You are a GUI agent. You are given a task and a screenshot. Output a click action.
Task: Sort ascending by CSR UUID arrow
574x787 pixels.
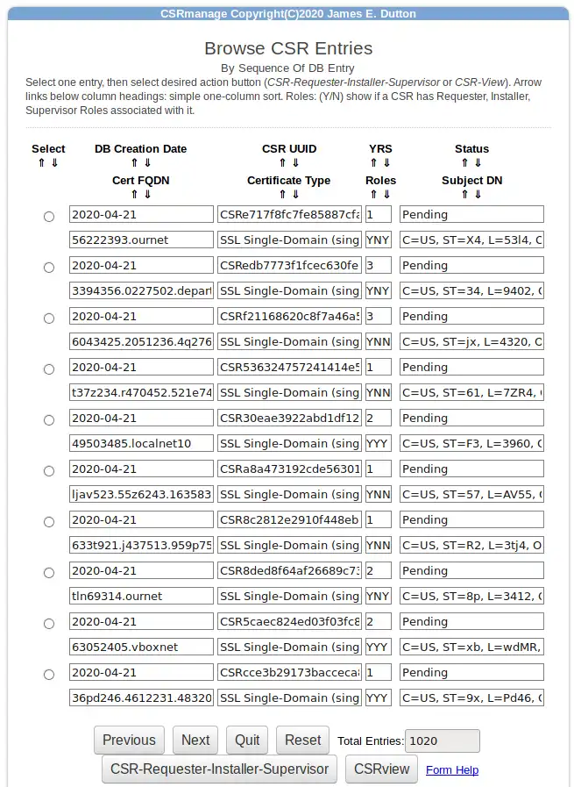click(x=282, y=162)
